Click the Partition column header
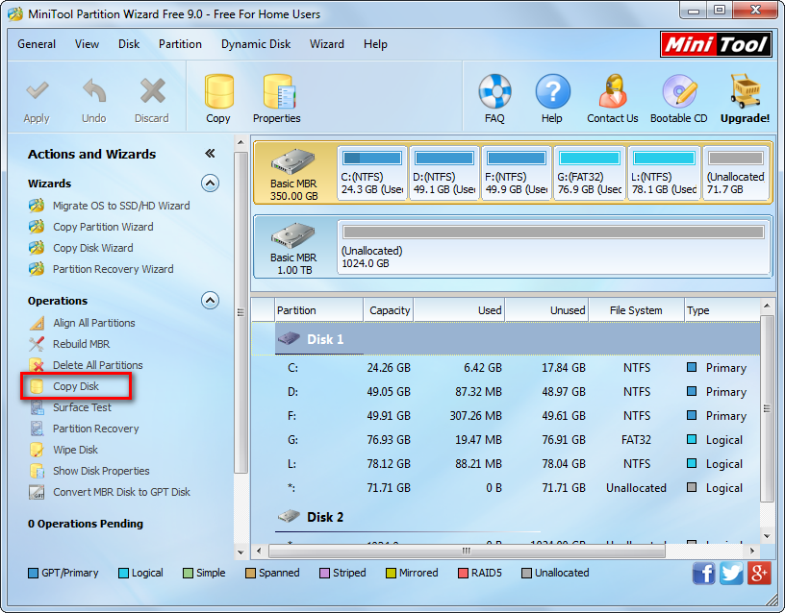The image size is (785, 613). click(x=319, y=310)
